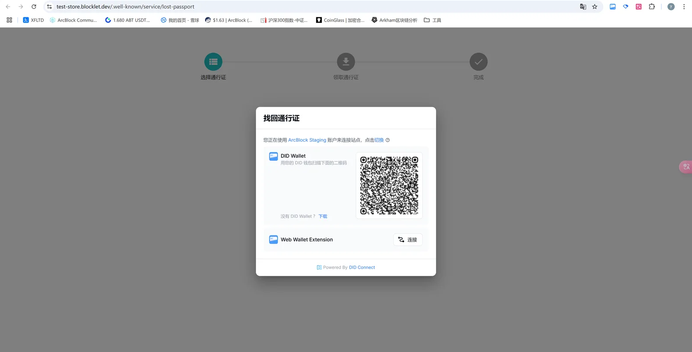The width and height of the screenshot is (692, 352).
Task: Open the 沪深300指数 bookmark
Action: (x=284, y=20)
